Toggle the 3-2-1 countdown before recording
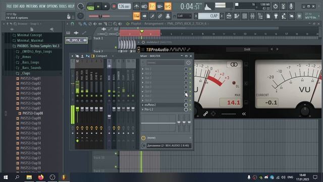This screenshot has width=323, height=182. (x=152, y=7)
